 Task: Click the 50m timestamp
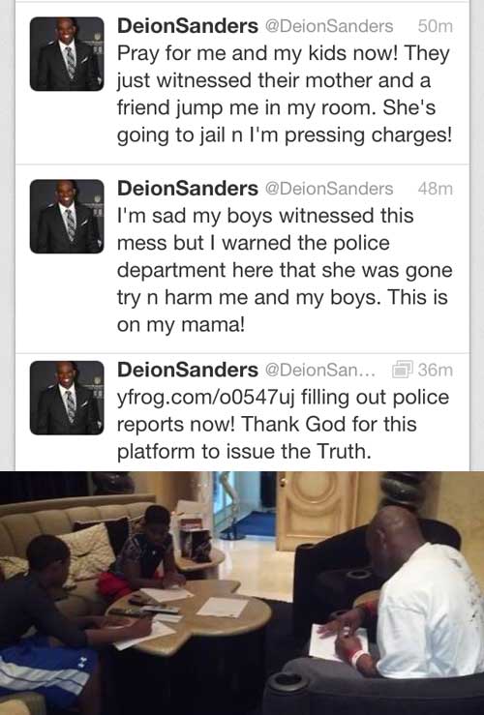(436, 26)
